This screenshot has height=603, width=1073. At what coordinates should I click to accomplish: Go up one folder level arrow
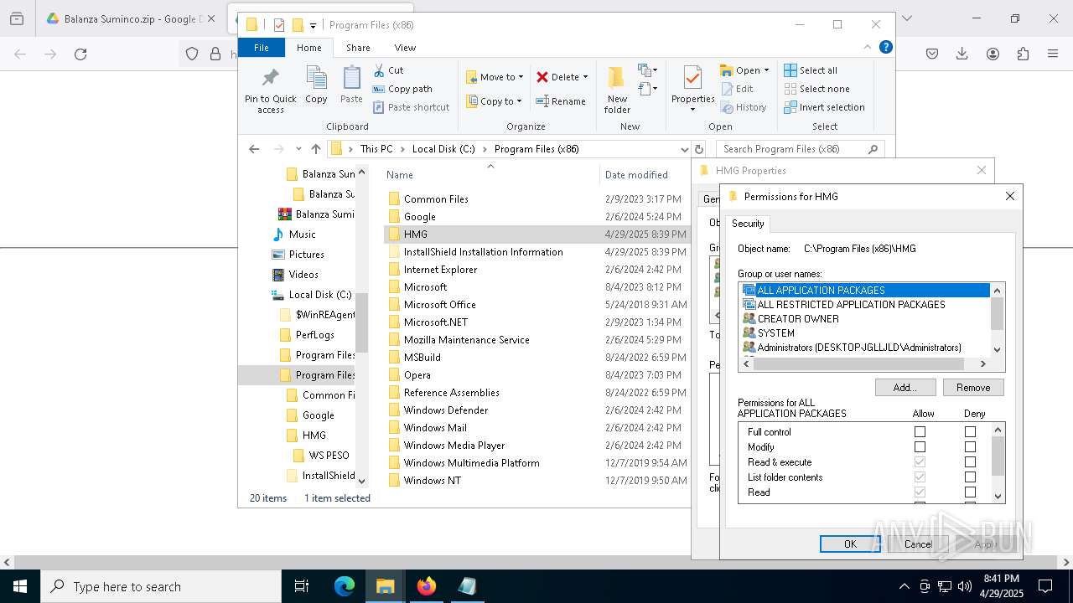[316, 149]
